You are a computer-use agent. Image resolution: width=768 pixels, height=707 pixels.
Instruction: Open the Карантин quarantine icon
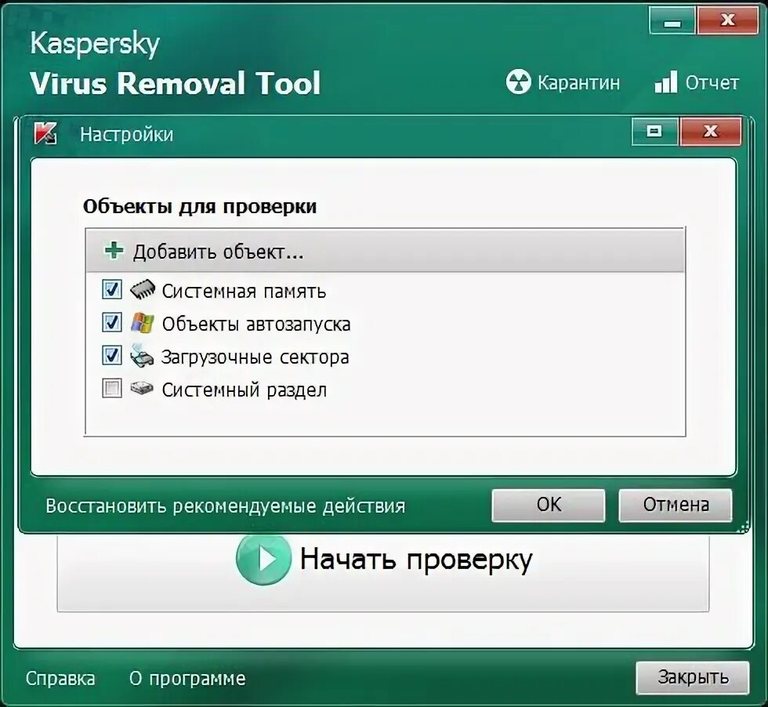[x=518, y=82]
